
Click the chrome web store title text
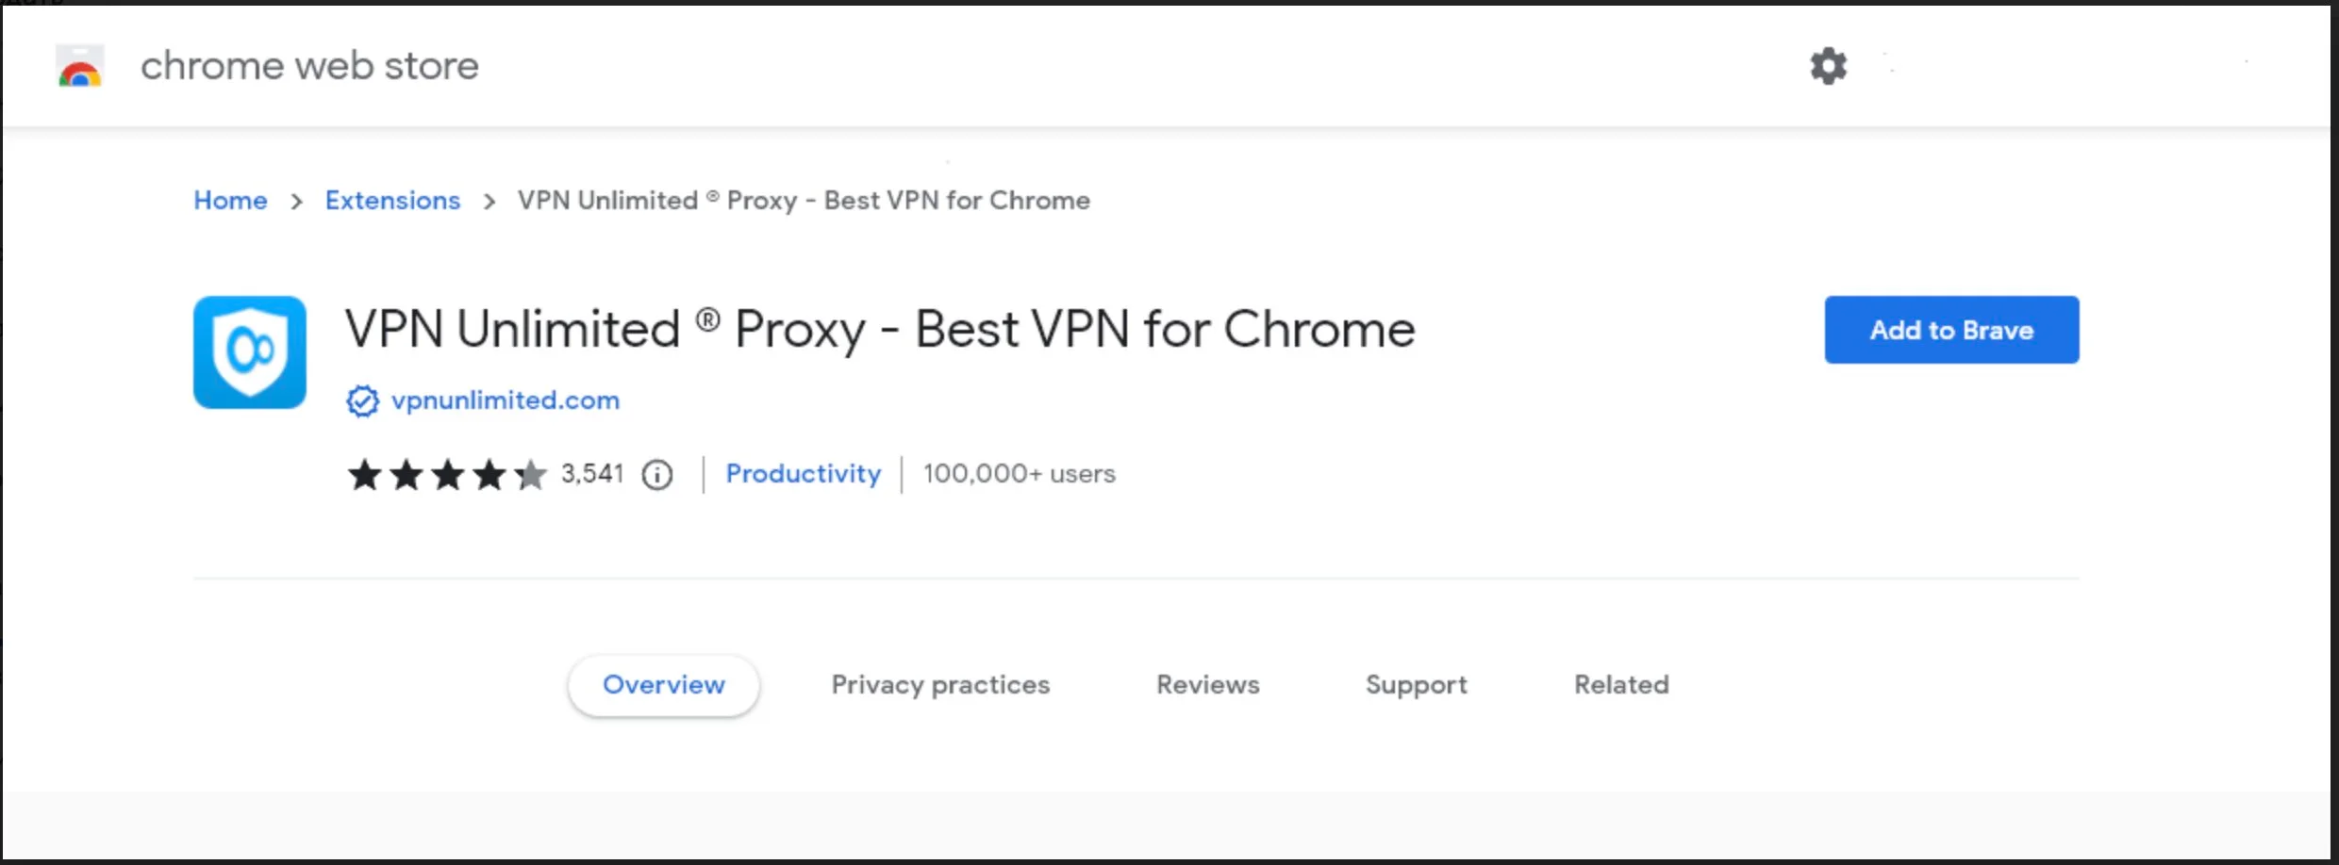309,66
